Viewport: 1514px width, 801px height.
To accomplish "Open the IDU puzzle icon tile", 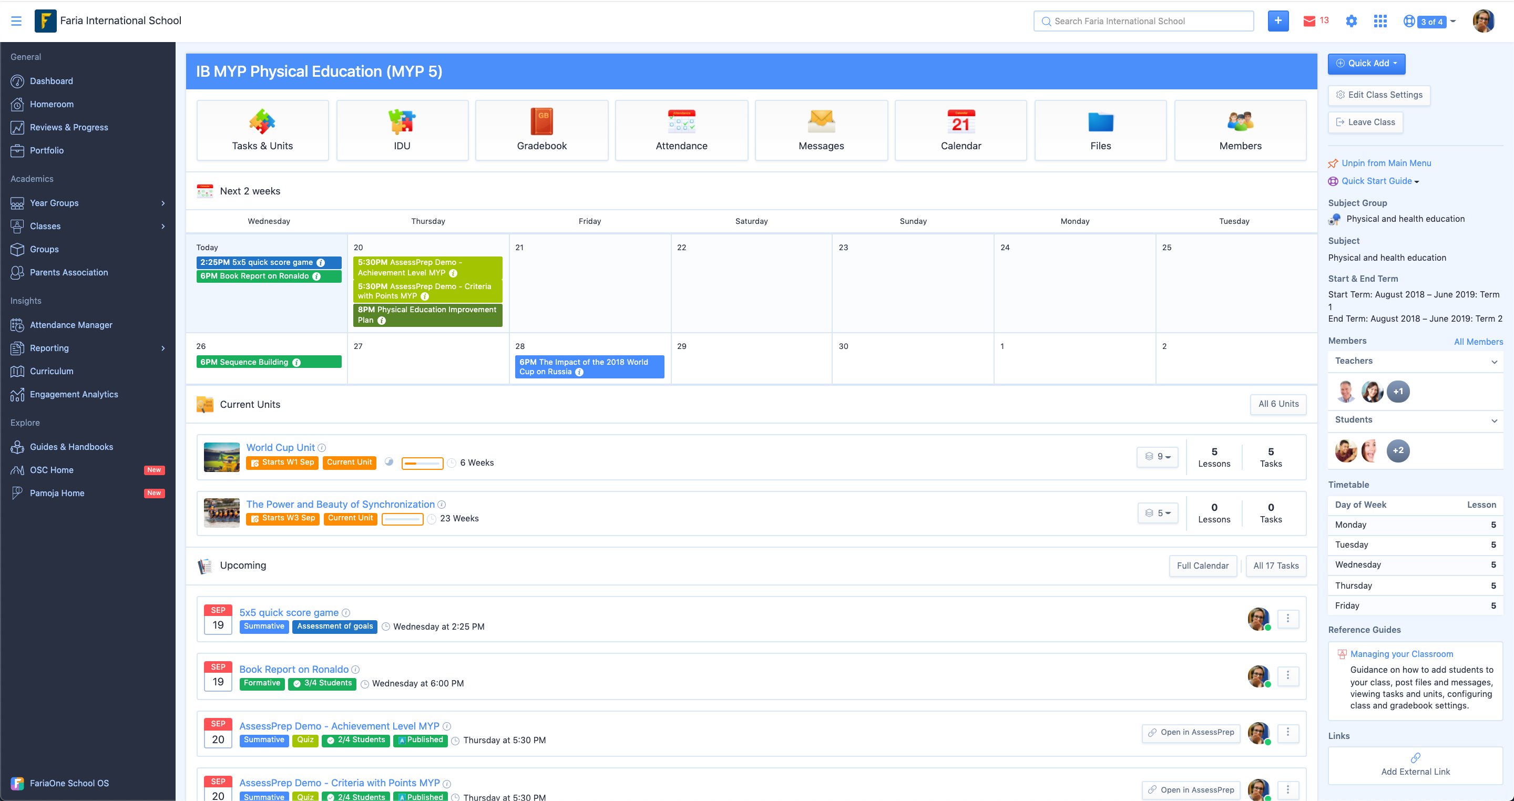I will (402, 130).
